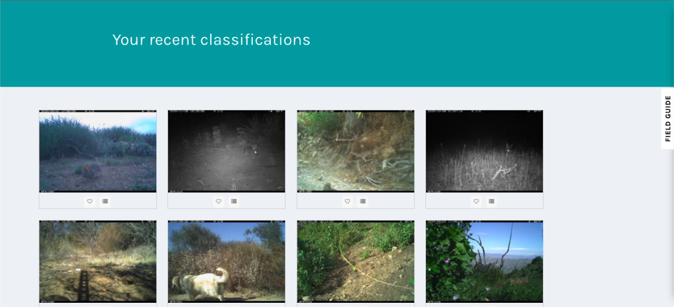674x307 pixels.
Task: Open thumbnail with ladder shadow on ground
Action: (98, 262)
